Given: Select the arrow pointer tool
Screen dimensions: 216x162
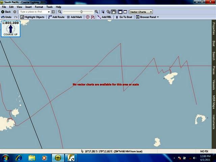Looking at the screenshot, I should (103, 12).
